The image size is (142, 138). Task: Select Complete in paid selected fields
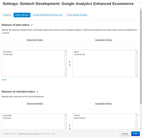pos(7,52)
